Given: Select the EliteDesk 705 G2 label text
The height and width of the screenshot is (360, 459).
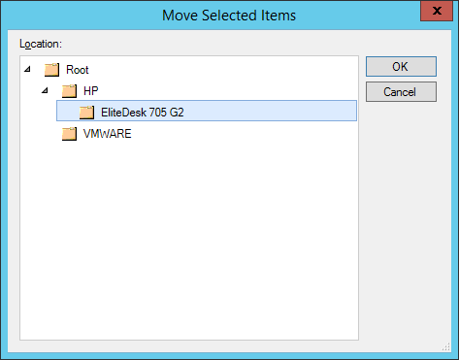Looking at the screenshot, I should pos(143,113).
